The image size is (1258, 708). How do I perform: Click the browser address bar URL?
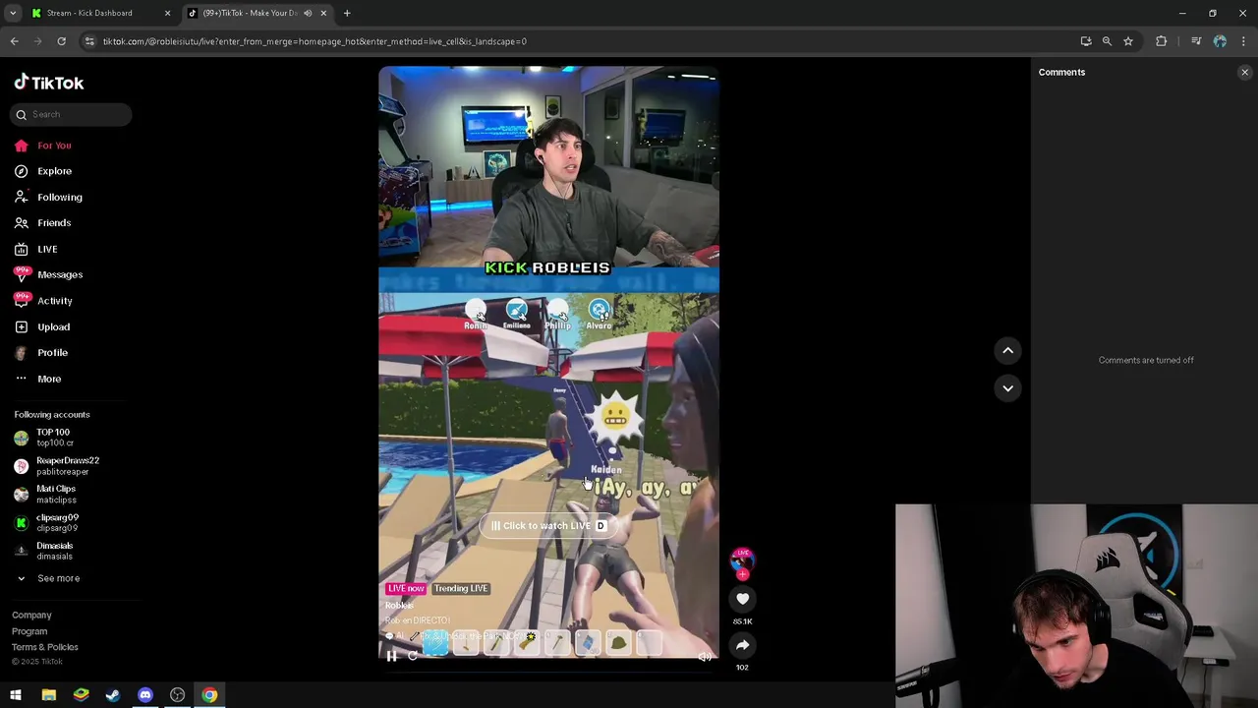(x=314, y=41)
